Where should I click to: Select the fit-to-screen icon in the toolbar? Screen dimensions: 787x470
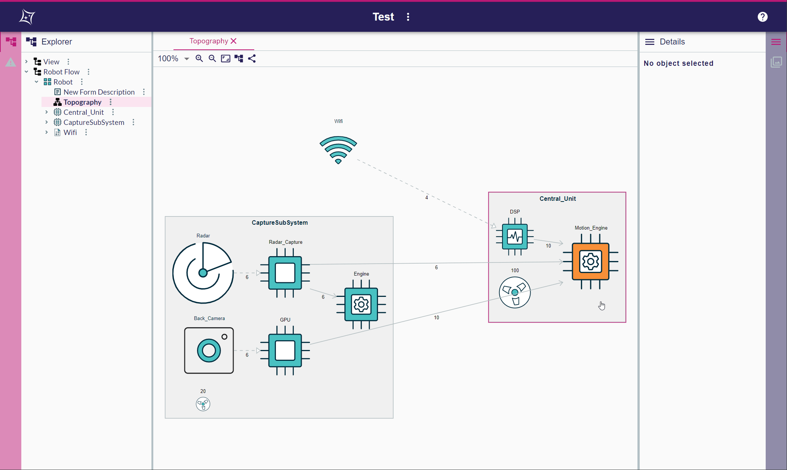[225, 58]
